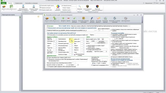Click Дополнительно disc icon in dialog toolbar
The width and height of the screenshot is (166, 93).
126,18
